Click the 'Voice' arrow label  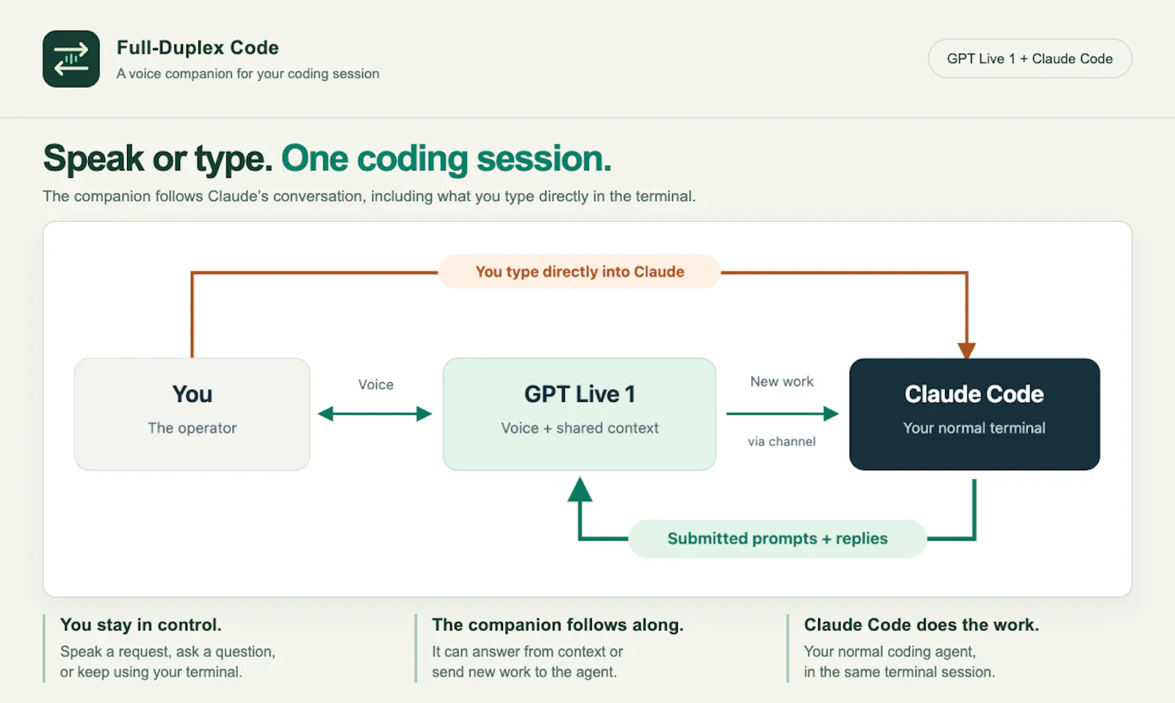[376, 384]
